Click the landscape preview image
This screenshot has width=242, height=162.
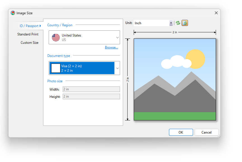[175, 79]
